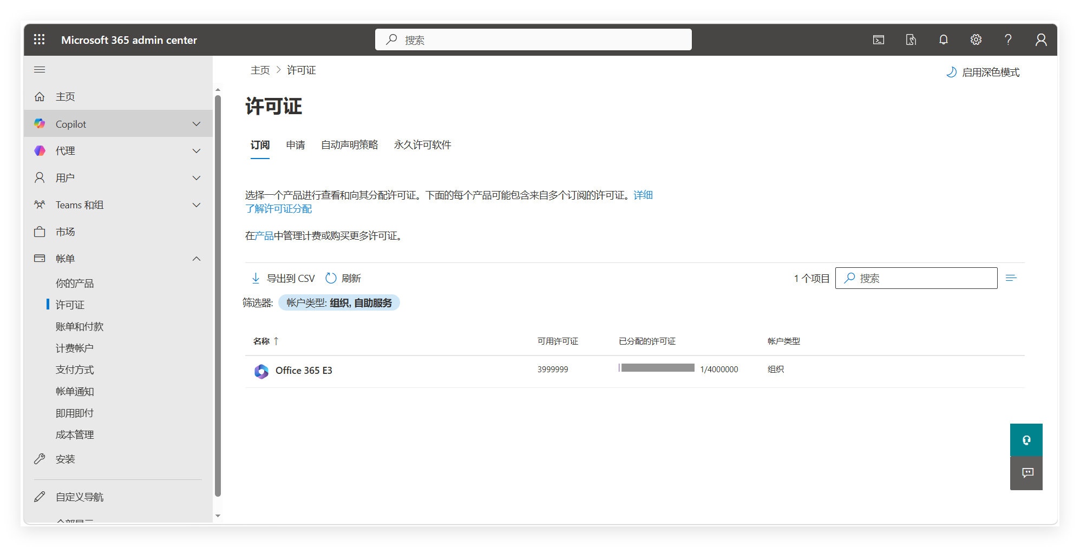Open 账单和付款 in the sidebar

(79, 327)
